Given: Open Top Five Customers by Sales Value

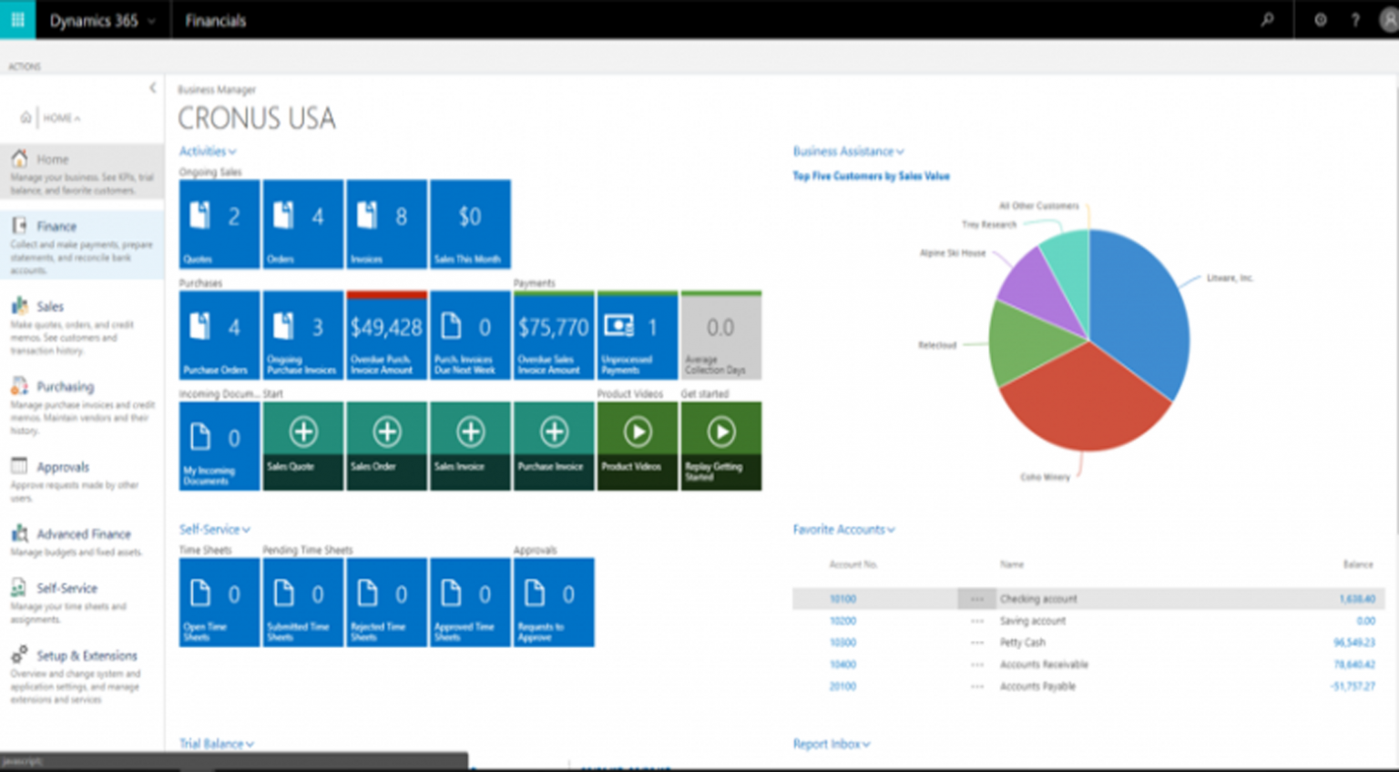Looking at the screenshot, I should pyautogui.click(x=871, y=176).
